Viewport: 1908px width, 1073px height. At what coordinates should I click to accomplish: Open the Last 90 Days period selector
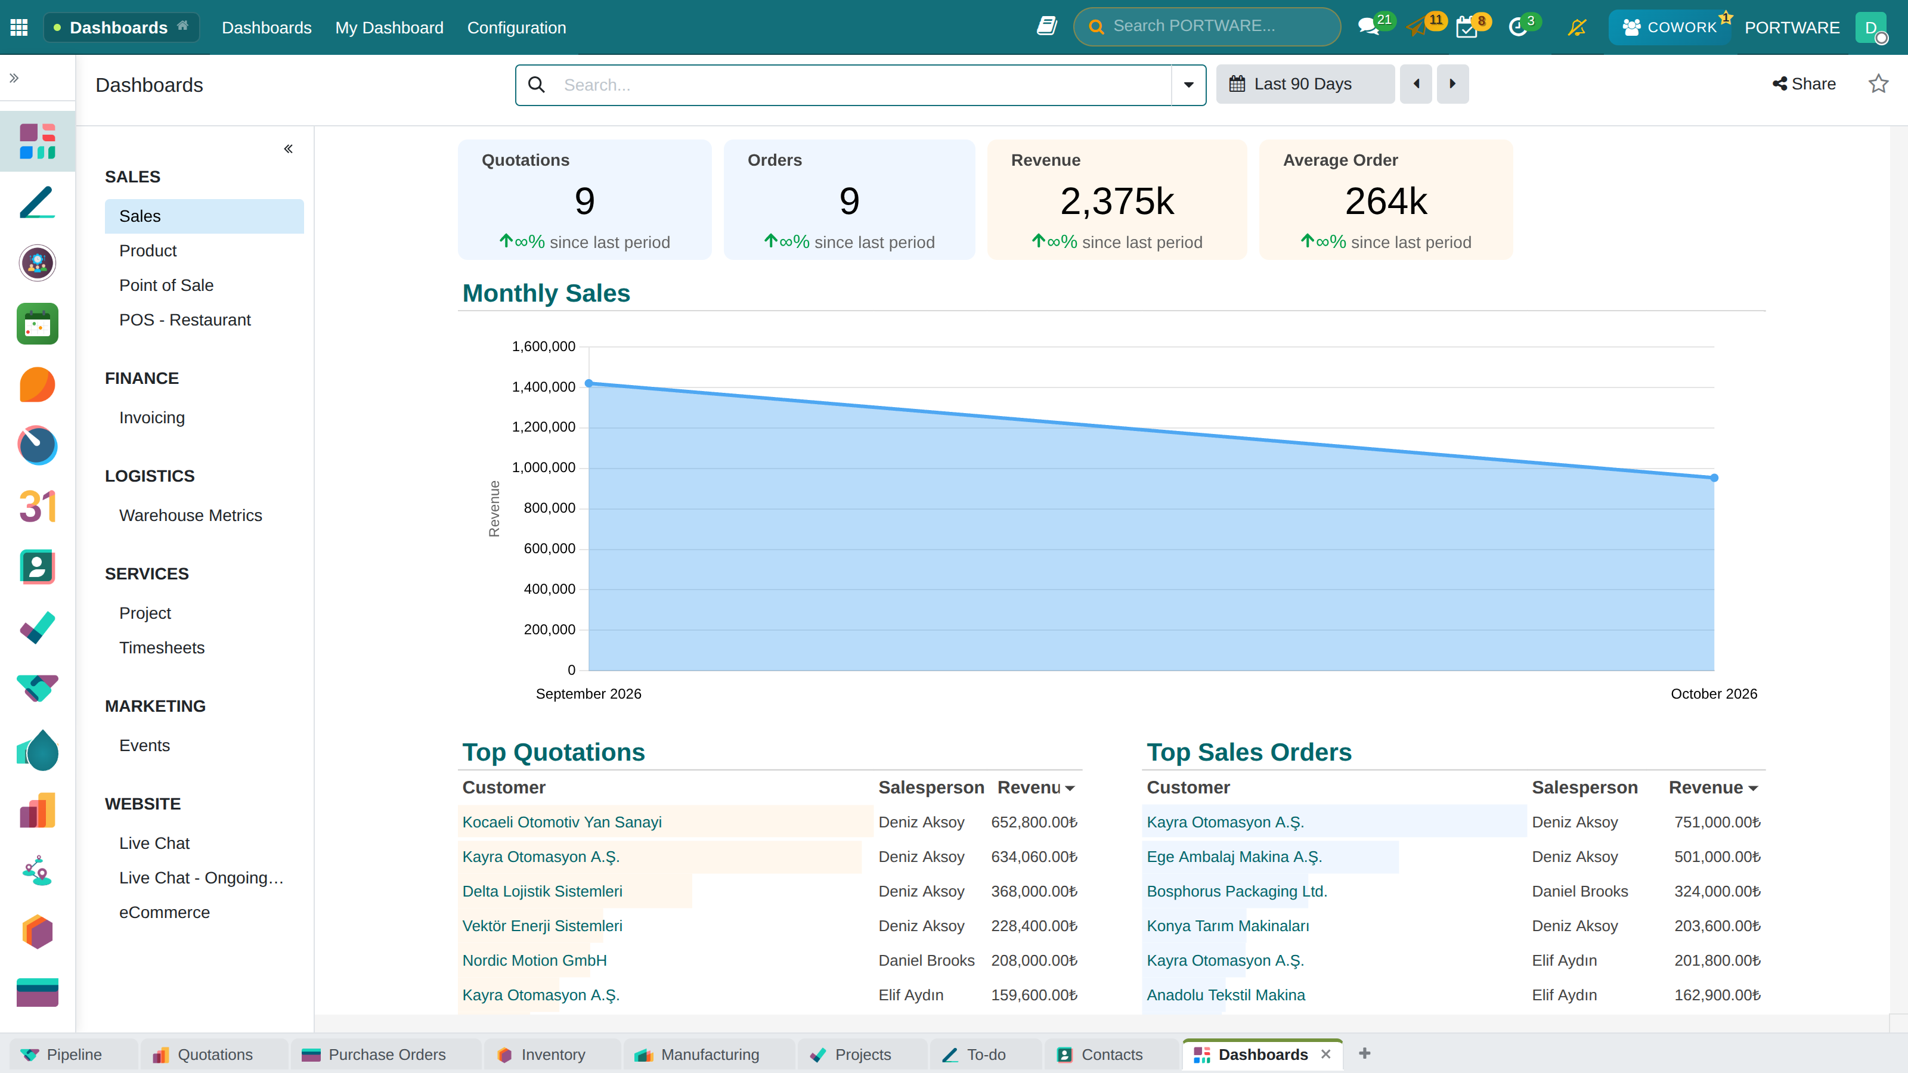[x=1305, y=83]
